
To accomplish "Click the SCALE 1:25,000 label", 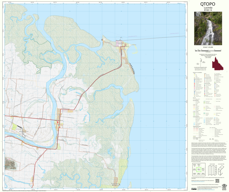I will coord(208,47).
